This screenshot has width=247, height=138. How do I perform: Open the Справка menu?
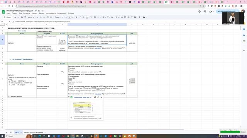pos(71,13)
